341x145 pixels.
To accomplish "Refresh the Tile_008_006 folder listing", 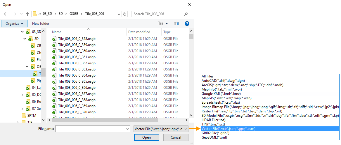I will (x=125, y=14).
